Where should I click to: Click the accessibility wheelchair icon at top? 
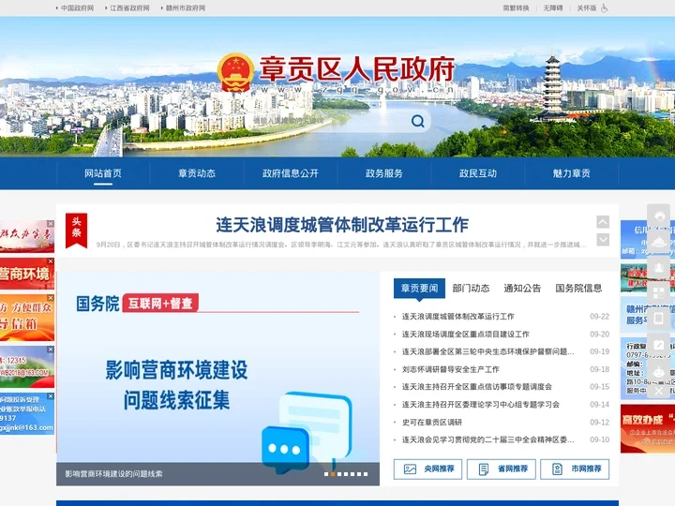605,8
